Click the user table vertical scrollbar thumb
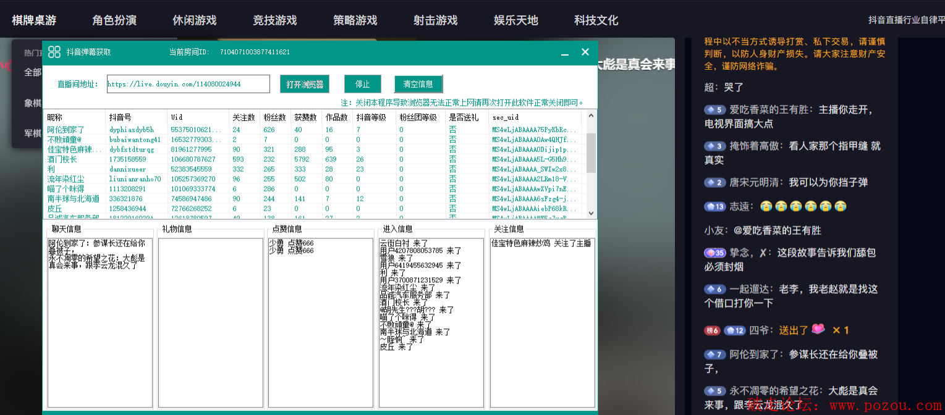 pos(591,152)
